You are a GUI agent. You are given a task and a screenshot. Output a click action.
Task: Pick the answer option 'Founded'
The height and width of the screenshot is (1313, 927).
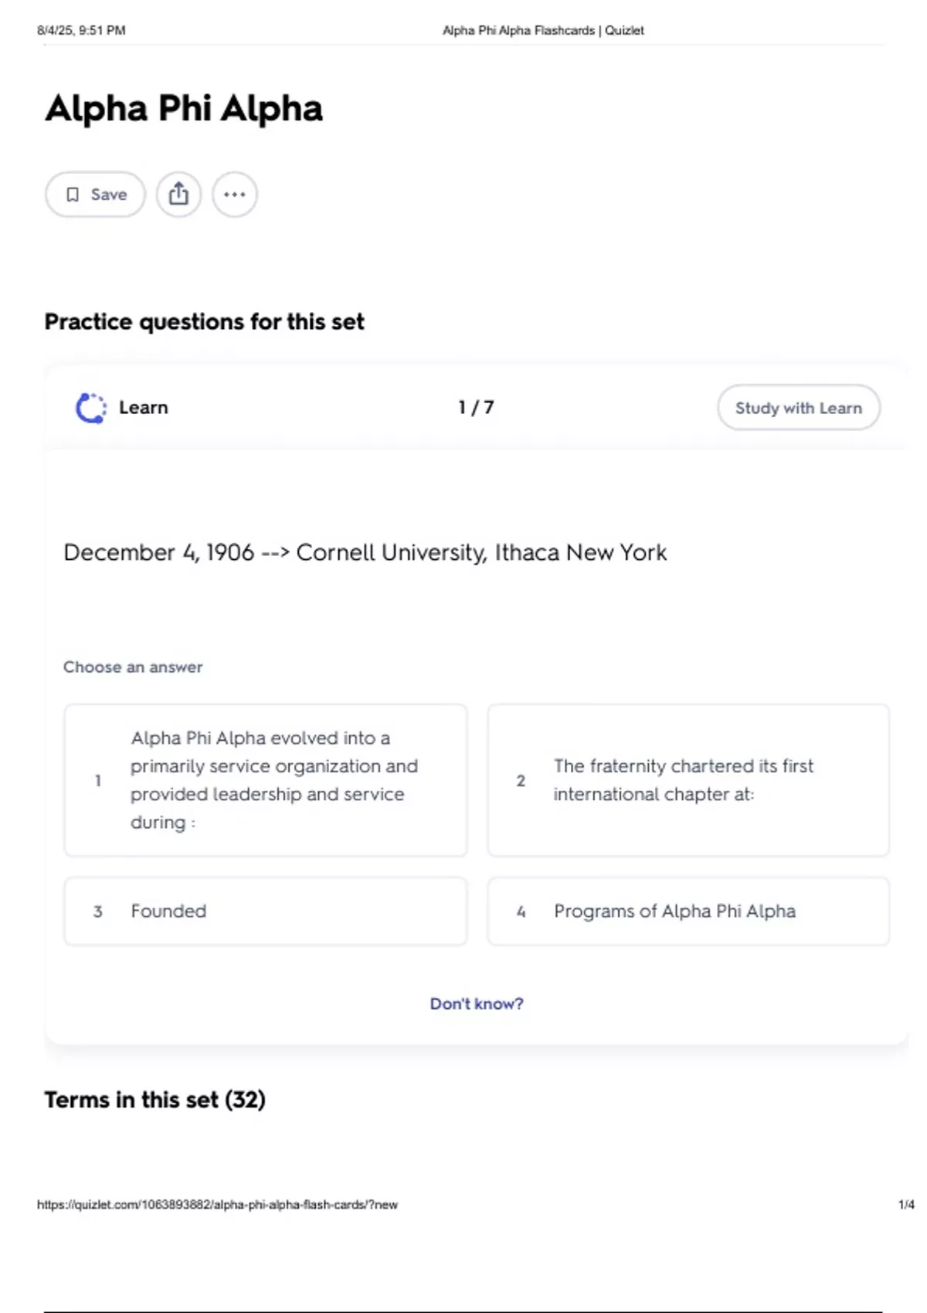pyautogui.click(x=265, y=911)
